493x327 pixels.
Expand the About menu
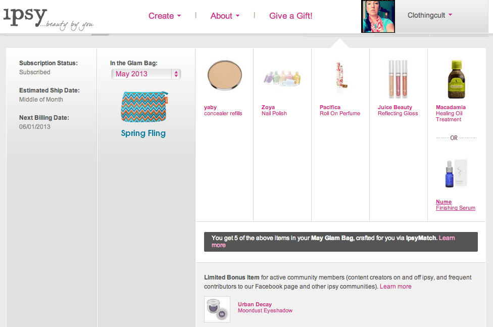[x=225, y=16]
